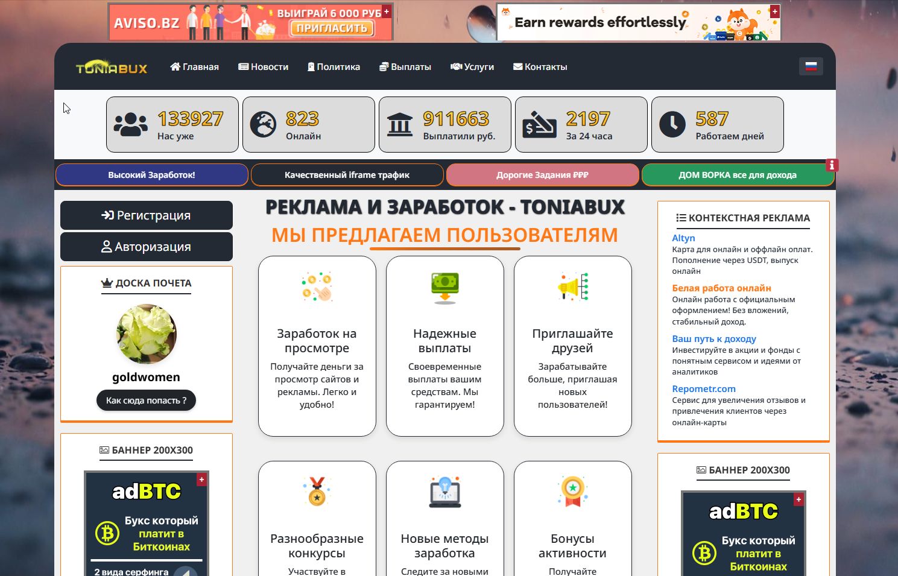The width and height of the screenshot is (898, 576).
Task: Click the Дорогие Задания PPP button
Action: tap(543, 175)
